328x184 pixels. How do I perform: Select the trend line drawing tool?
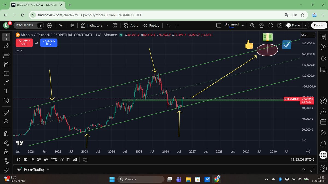click(x=6, y=46)
